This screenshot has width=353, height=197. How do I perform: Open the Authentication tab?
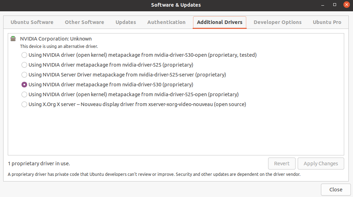(x=166, y=22)
